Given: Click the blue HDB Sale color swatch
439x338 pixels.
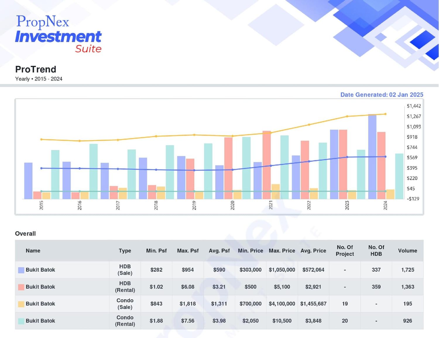Looking at the screenshot, I should (x=21, y=270).
